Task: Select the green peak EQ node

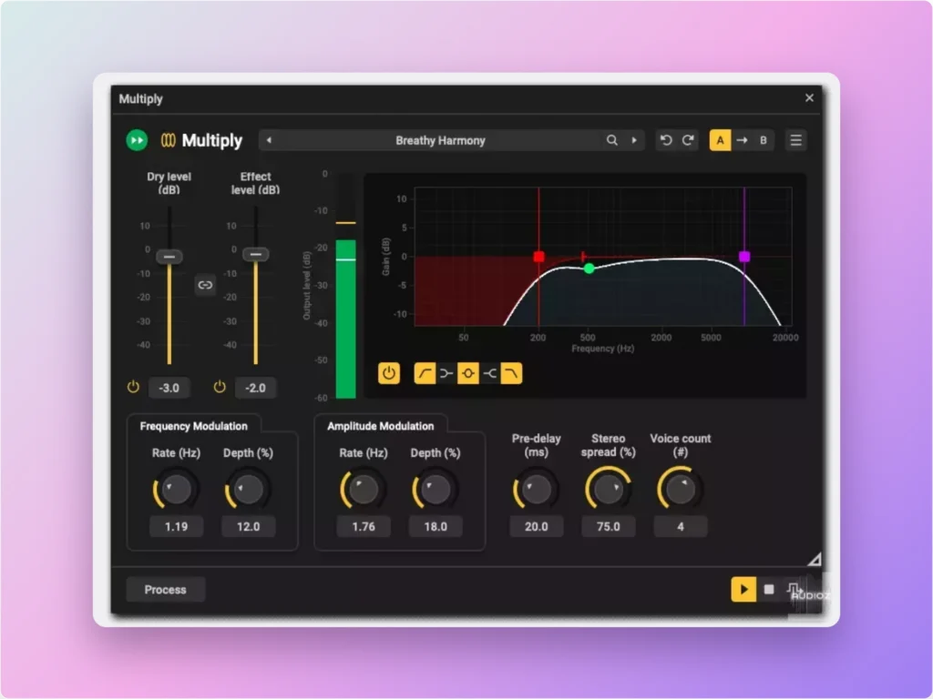Action: [590, 268]
